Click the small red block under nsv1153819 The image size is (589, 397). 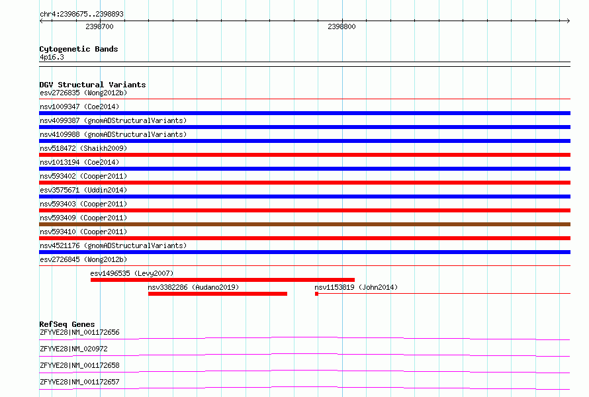[316, 294]
